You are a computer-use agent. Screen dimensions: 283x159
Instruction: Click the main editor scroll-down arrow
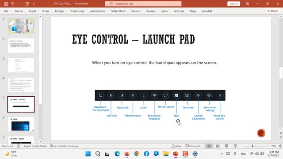281,129
